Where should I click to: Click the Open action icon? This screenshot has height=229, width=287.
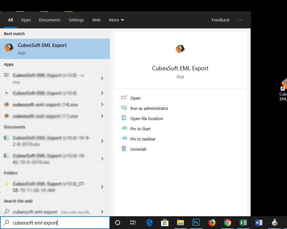coord(124,98)
